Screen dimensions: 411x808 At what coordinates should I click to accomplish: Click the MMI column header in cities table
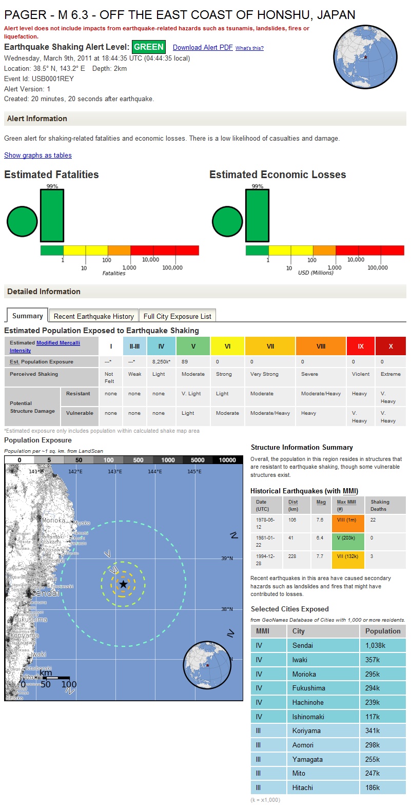[268, 631]
